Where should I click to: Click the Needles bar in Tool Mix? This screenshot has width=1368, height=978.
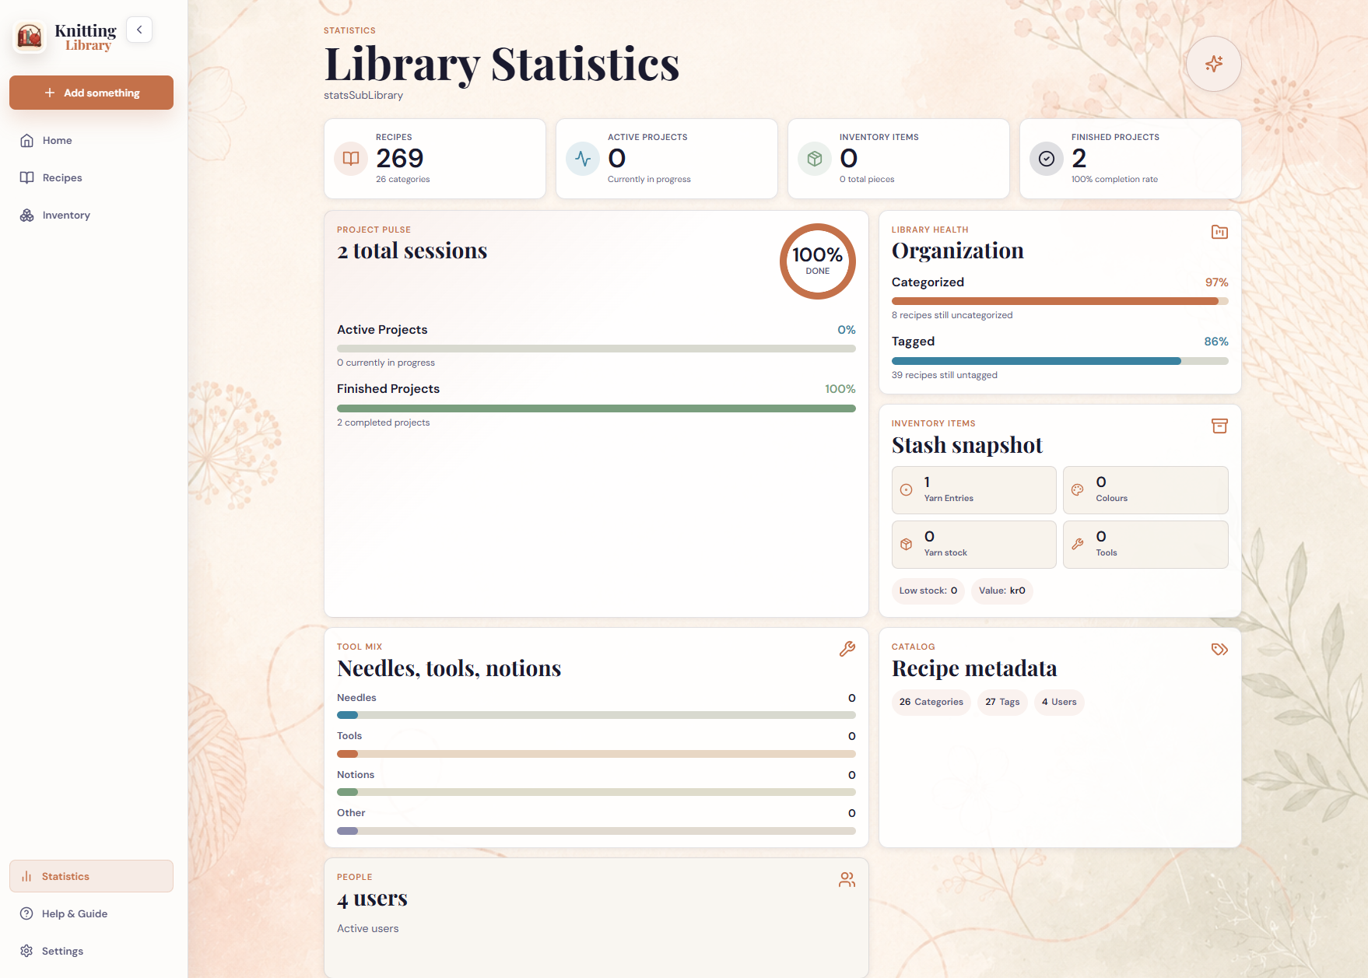point(596,715)
